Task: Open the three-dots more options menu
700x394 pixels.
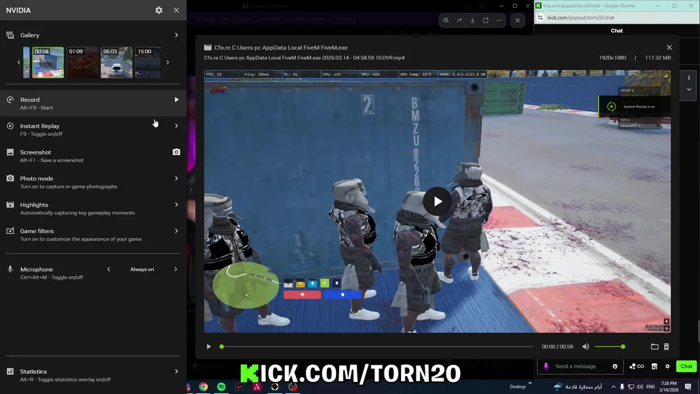Action: click(x=499, y=20)
